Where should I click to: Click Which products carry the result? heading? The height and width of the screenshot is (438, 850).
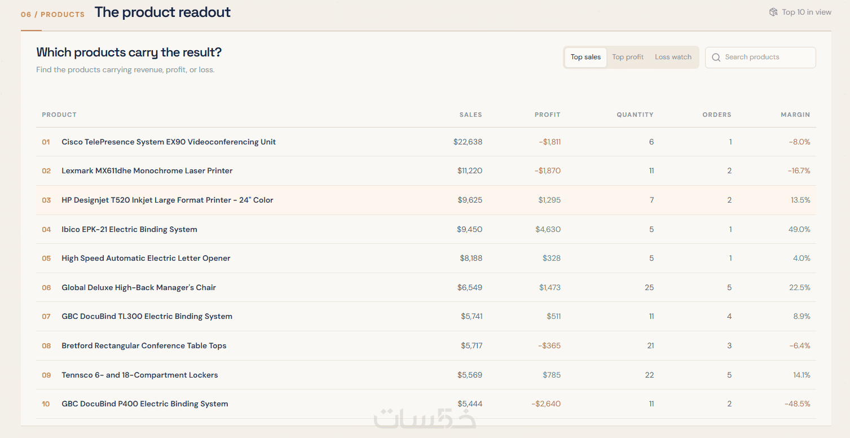(x=129, y=52)
